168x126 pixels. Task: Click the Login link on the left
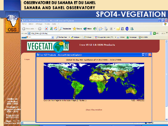click(27, 59)
